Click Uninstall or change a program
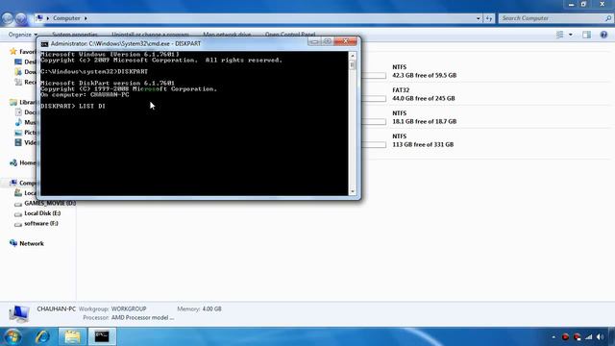Screen dimensions: 615x346 pos(150,35)
